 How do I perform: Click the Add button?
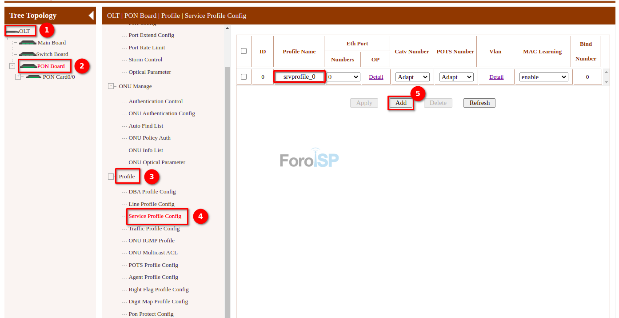point(401,103)
